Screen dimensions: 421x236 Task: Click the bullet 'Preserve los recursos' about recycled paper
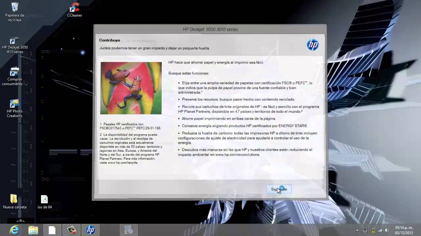[236, 99]
